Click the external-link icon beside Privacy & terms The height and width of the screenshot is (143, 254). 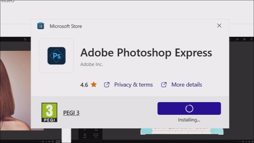tap(107, 85)
